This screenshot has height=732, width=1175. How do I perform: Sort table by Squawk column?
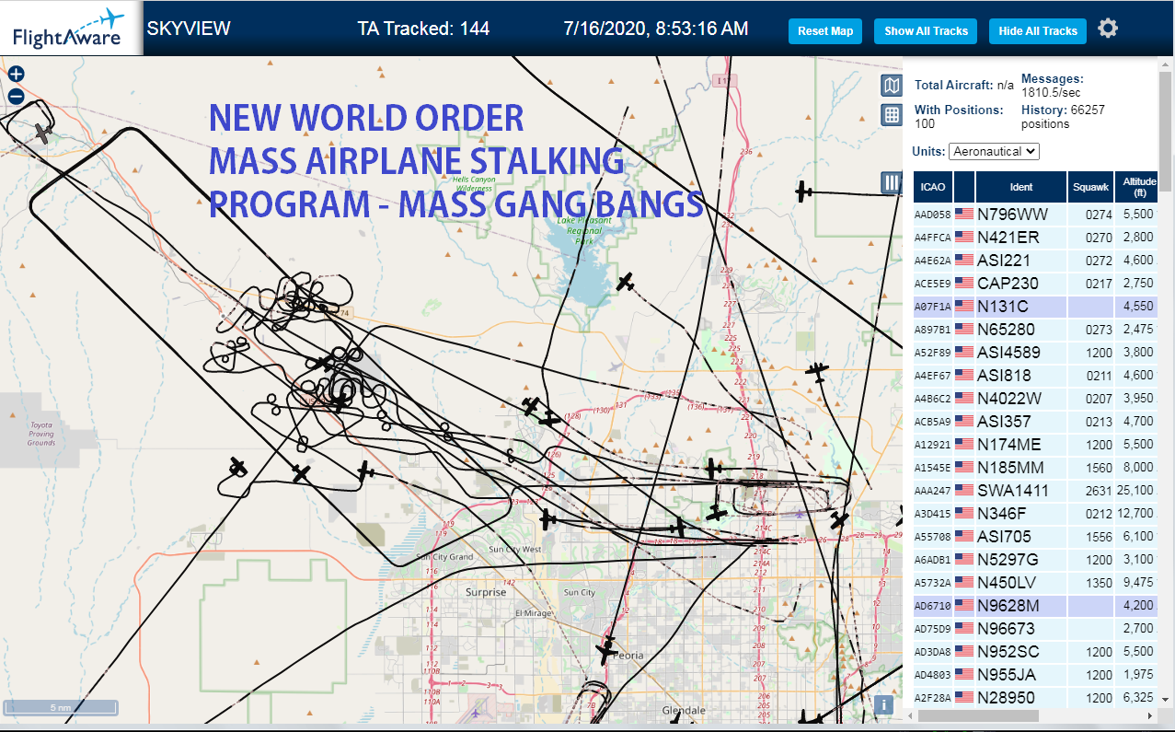1090,186
